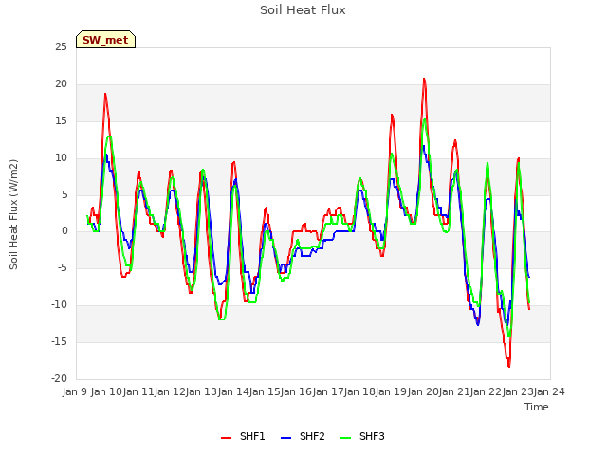
Task: Click the Jan 13 x-axis tick label
Action: tap(201, 391)
